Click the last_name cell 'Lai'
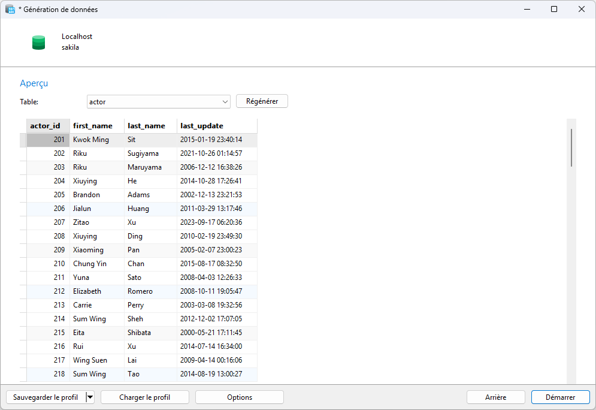This screenshot has height=410, width=596. [150, 360]
